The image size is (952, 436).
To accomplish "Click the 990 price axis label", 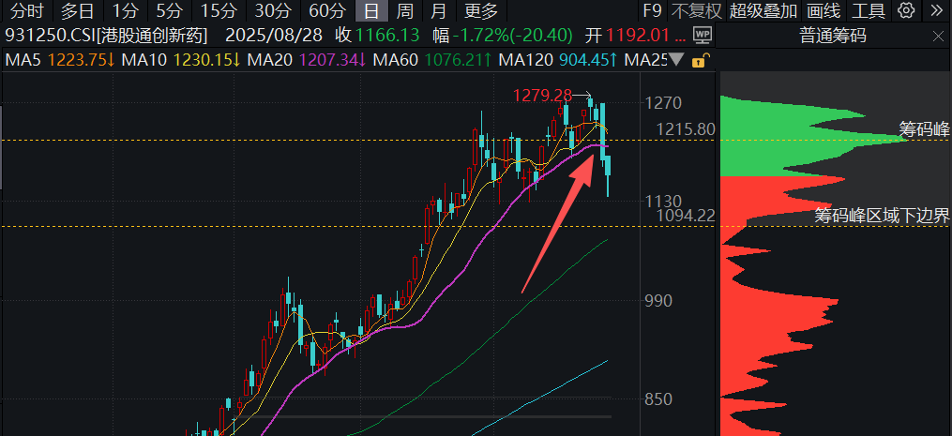I will point(659,301).
